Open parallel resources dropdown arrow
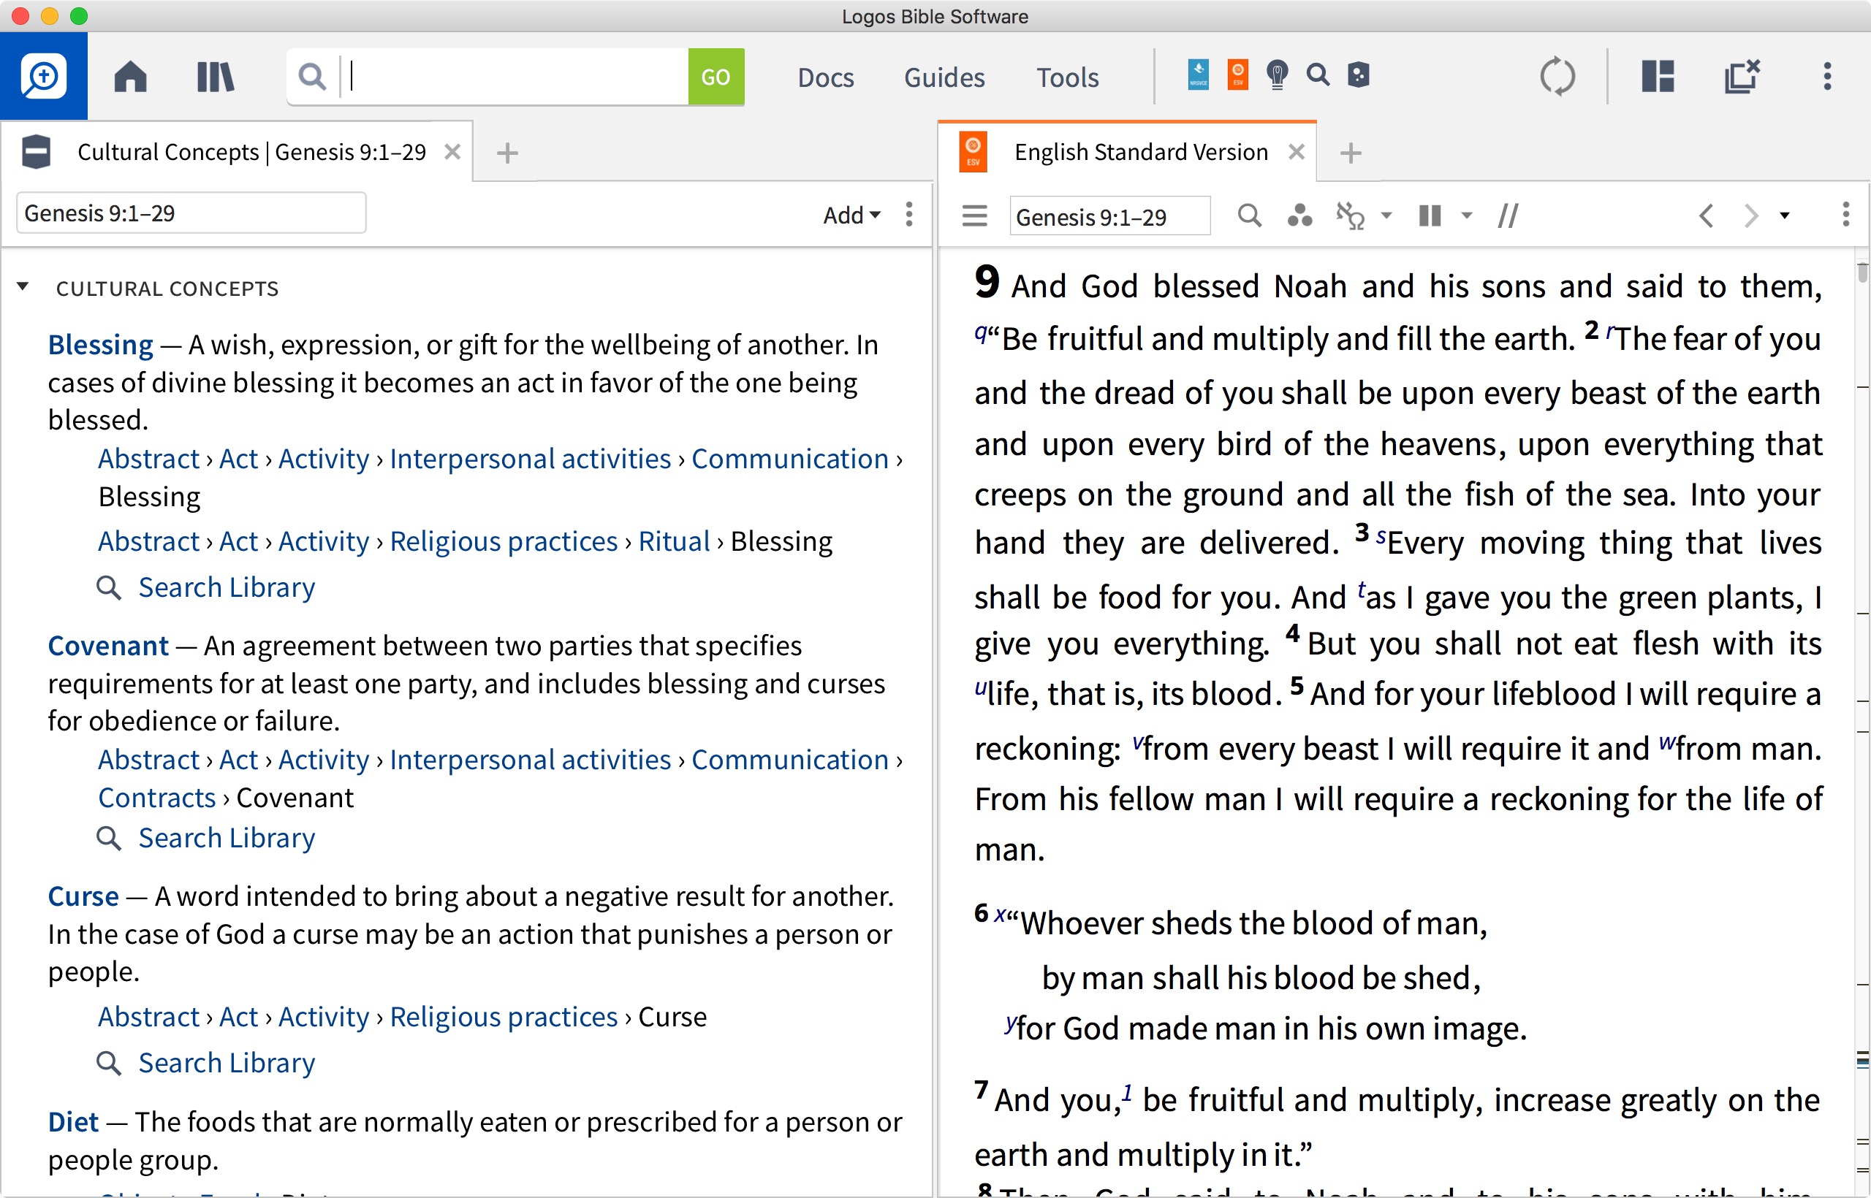Image resolution: width=1871 pixels, height=1198 pixels. 1466,215
